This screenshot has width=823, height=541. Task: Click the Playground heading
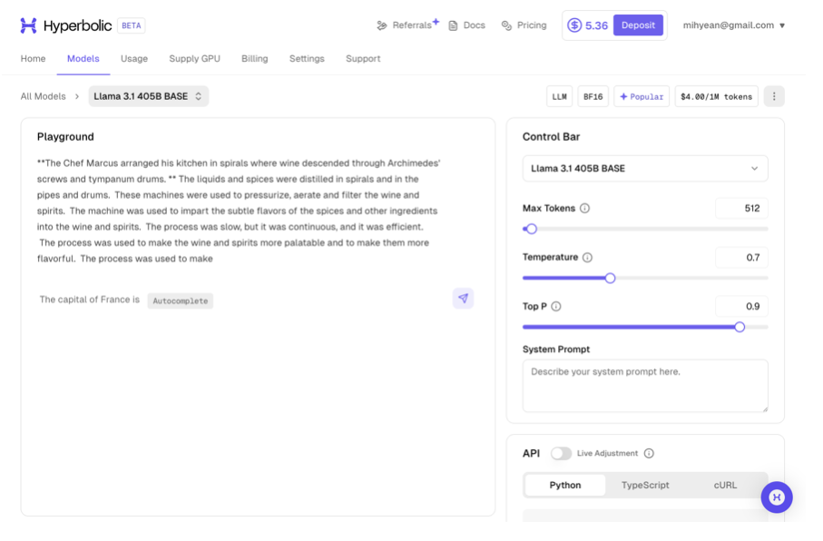65,137
